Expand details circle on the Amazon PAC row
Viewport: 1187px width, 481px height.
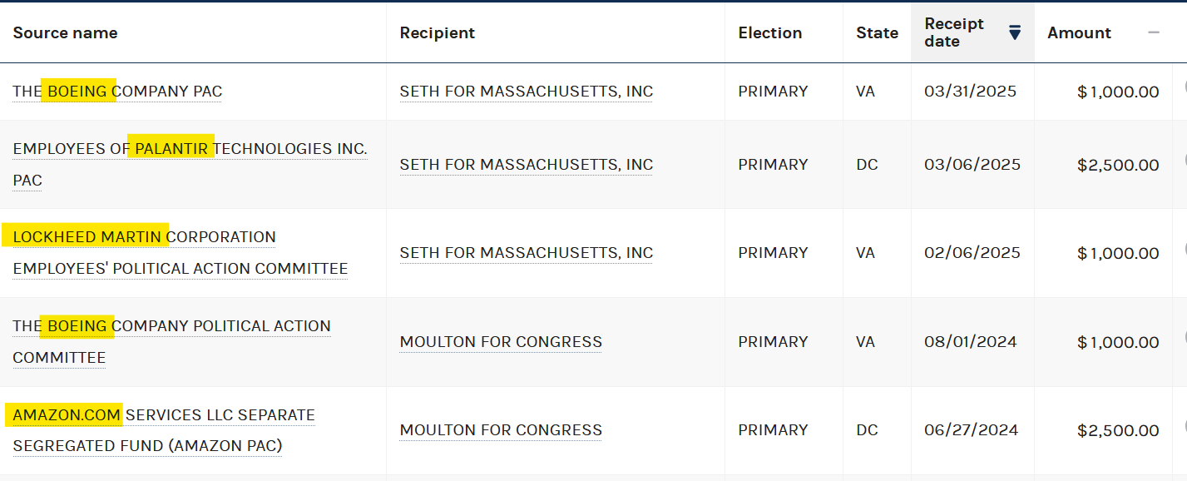coord(1184,425)
